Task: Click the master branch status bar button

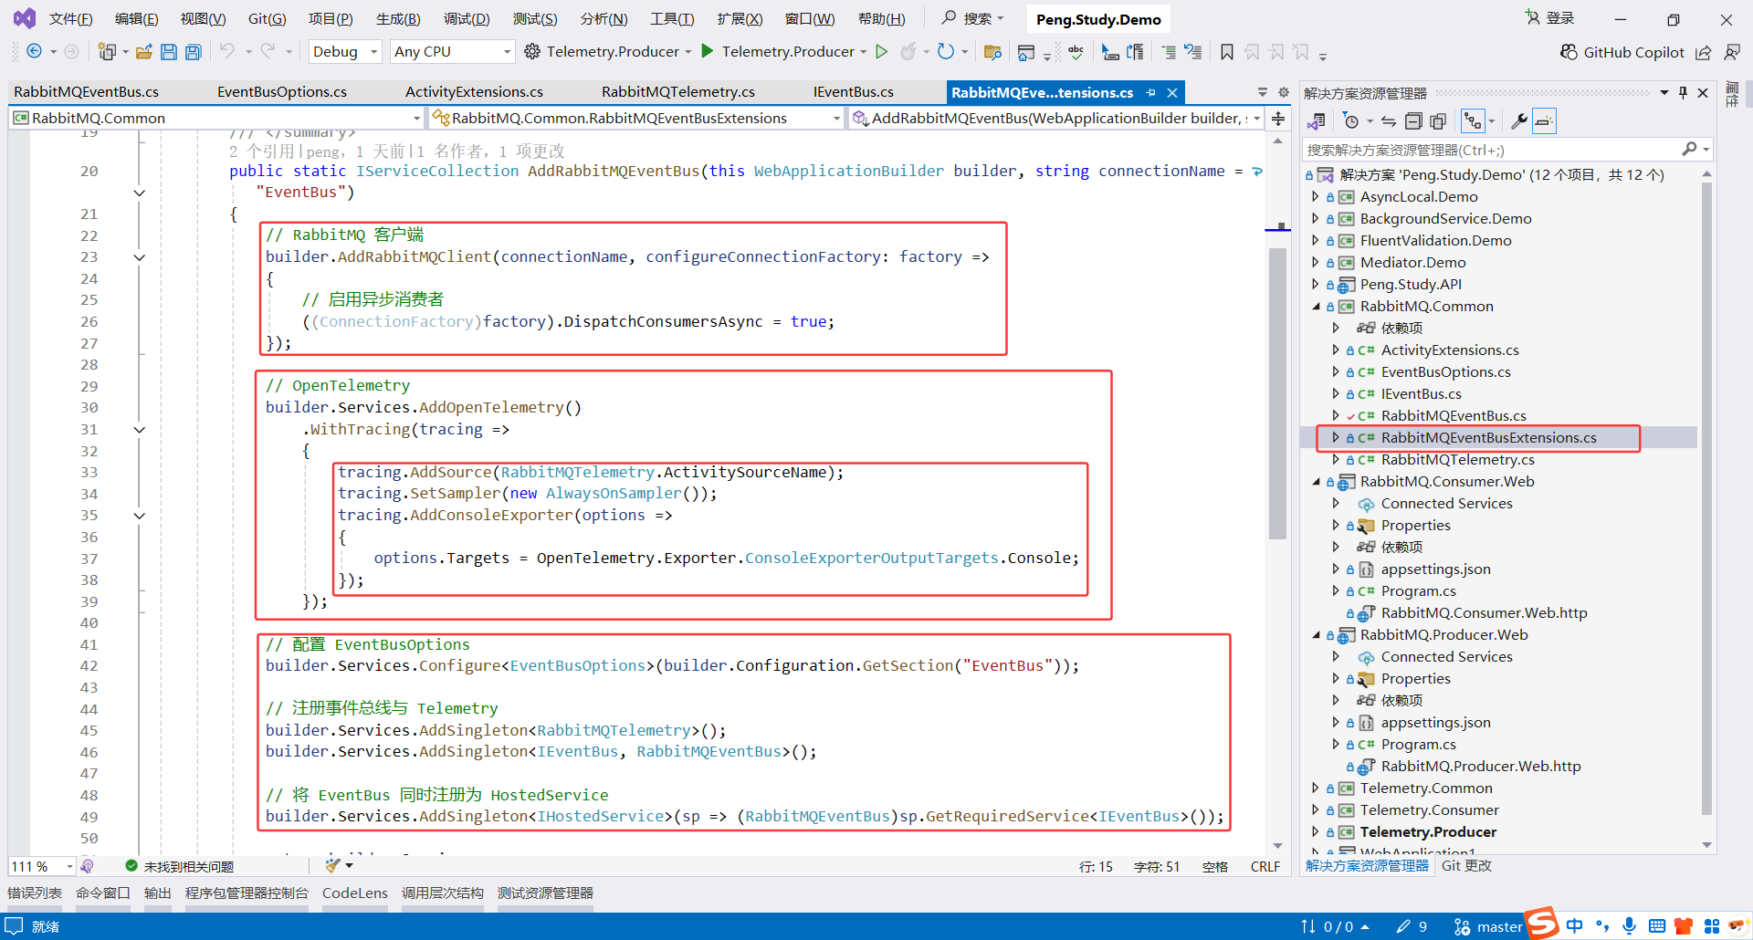Action: coord(1488,927)
